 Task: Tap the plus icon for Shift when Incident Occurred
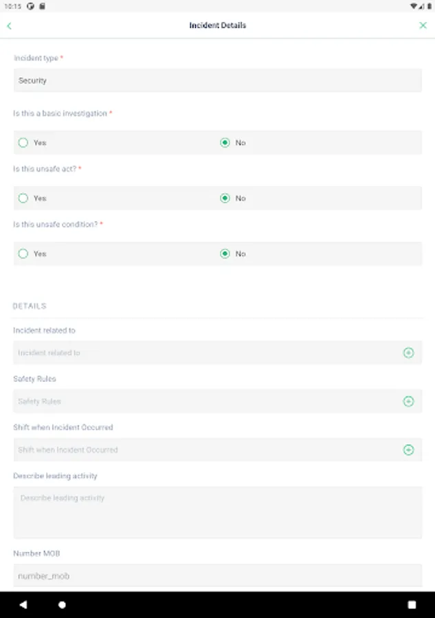(x=408, y=450)
